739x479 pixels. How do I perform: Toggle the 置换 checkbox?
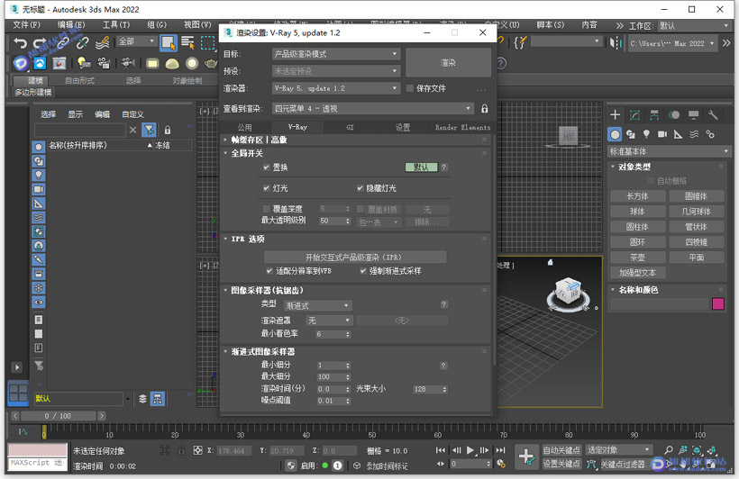coord(266,167)
